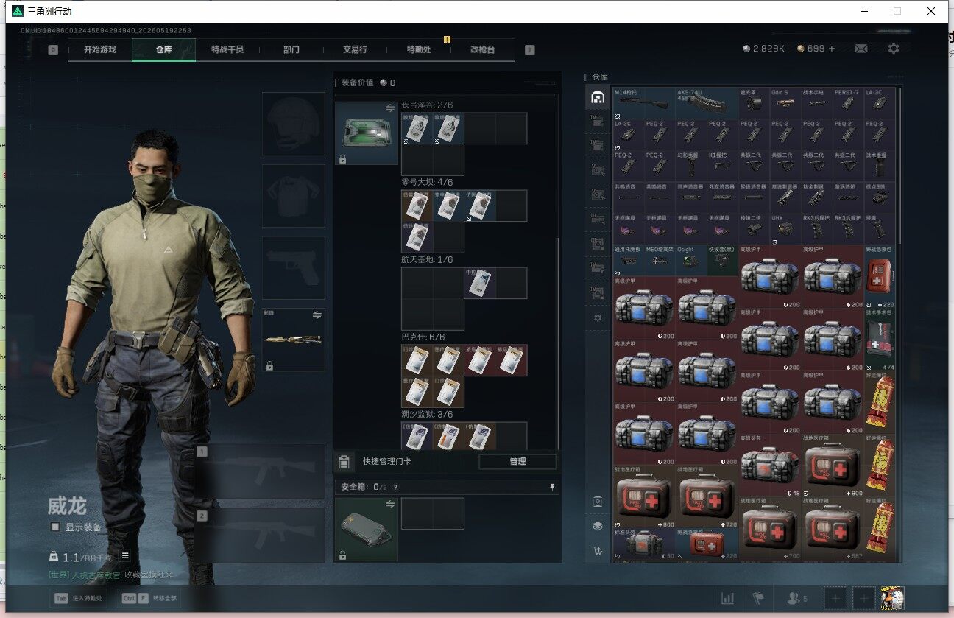Select the melee knife in its slot
The image size is (954, 618).
tap(294, 340)
